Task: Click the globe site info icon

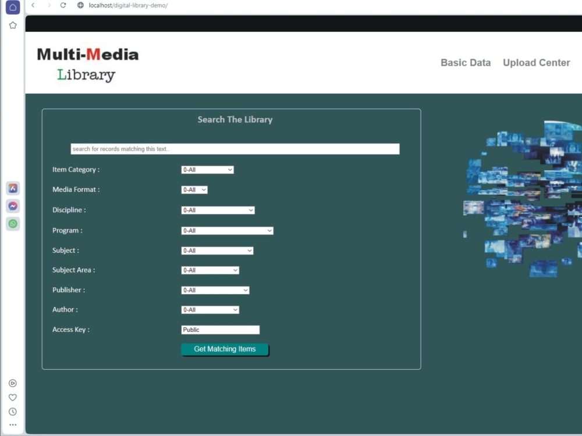Action: coord(80,5)
